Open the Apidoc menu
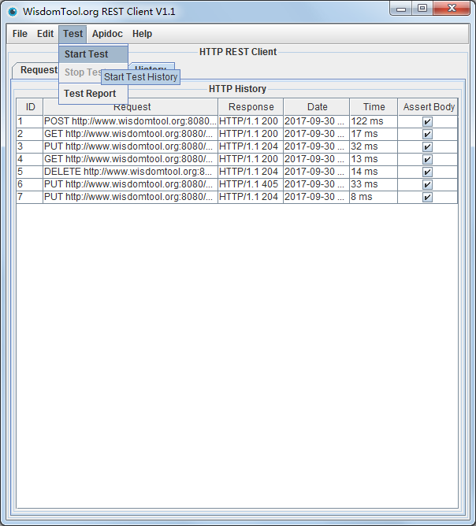 click(x=107, y=34)
